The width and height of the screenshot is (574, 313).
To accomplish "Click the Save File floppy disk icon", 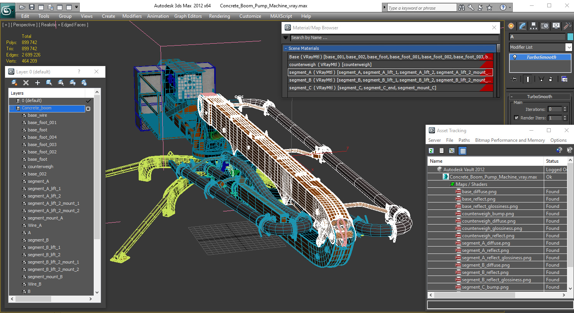I will point(32,7).
